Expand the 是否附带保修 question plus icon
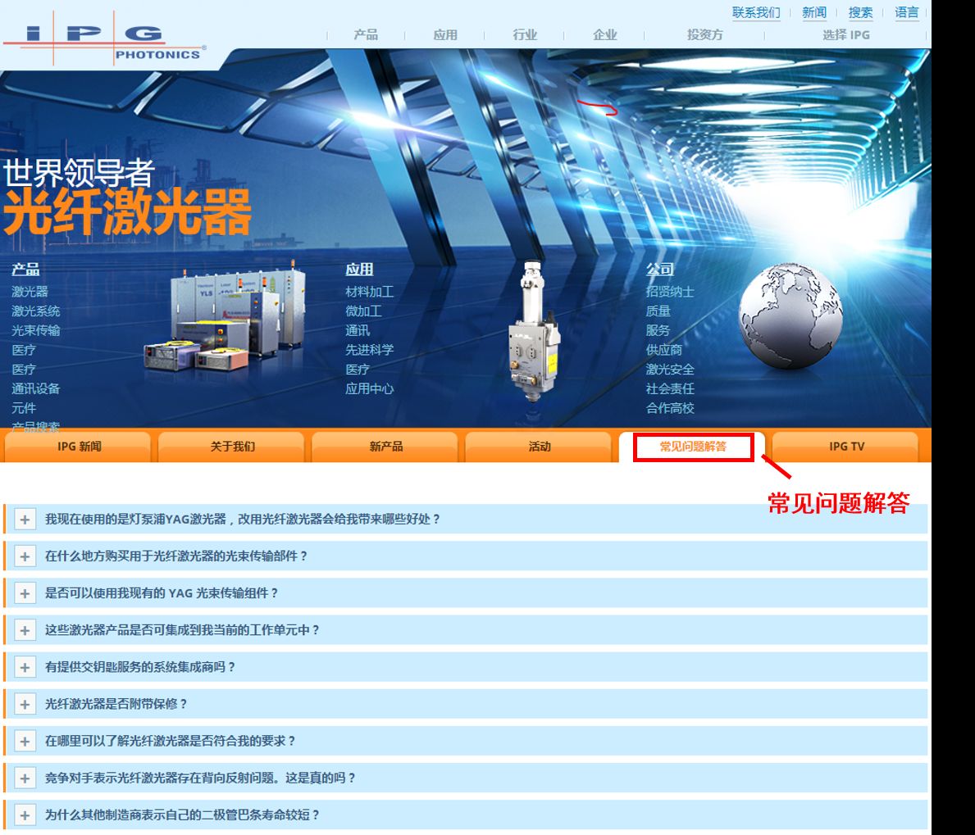Image resolution: width=975 pixels, height=835 pixels. click(x=25, y=704)
